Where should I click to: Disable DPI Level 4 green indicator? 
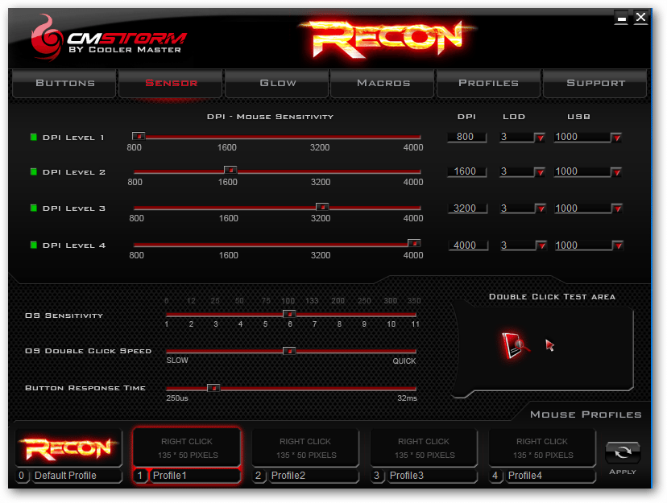tap(34, 245)
